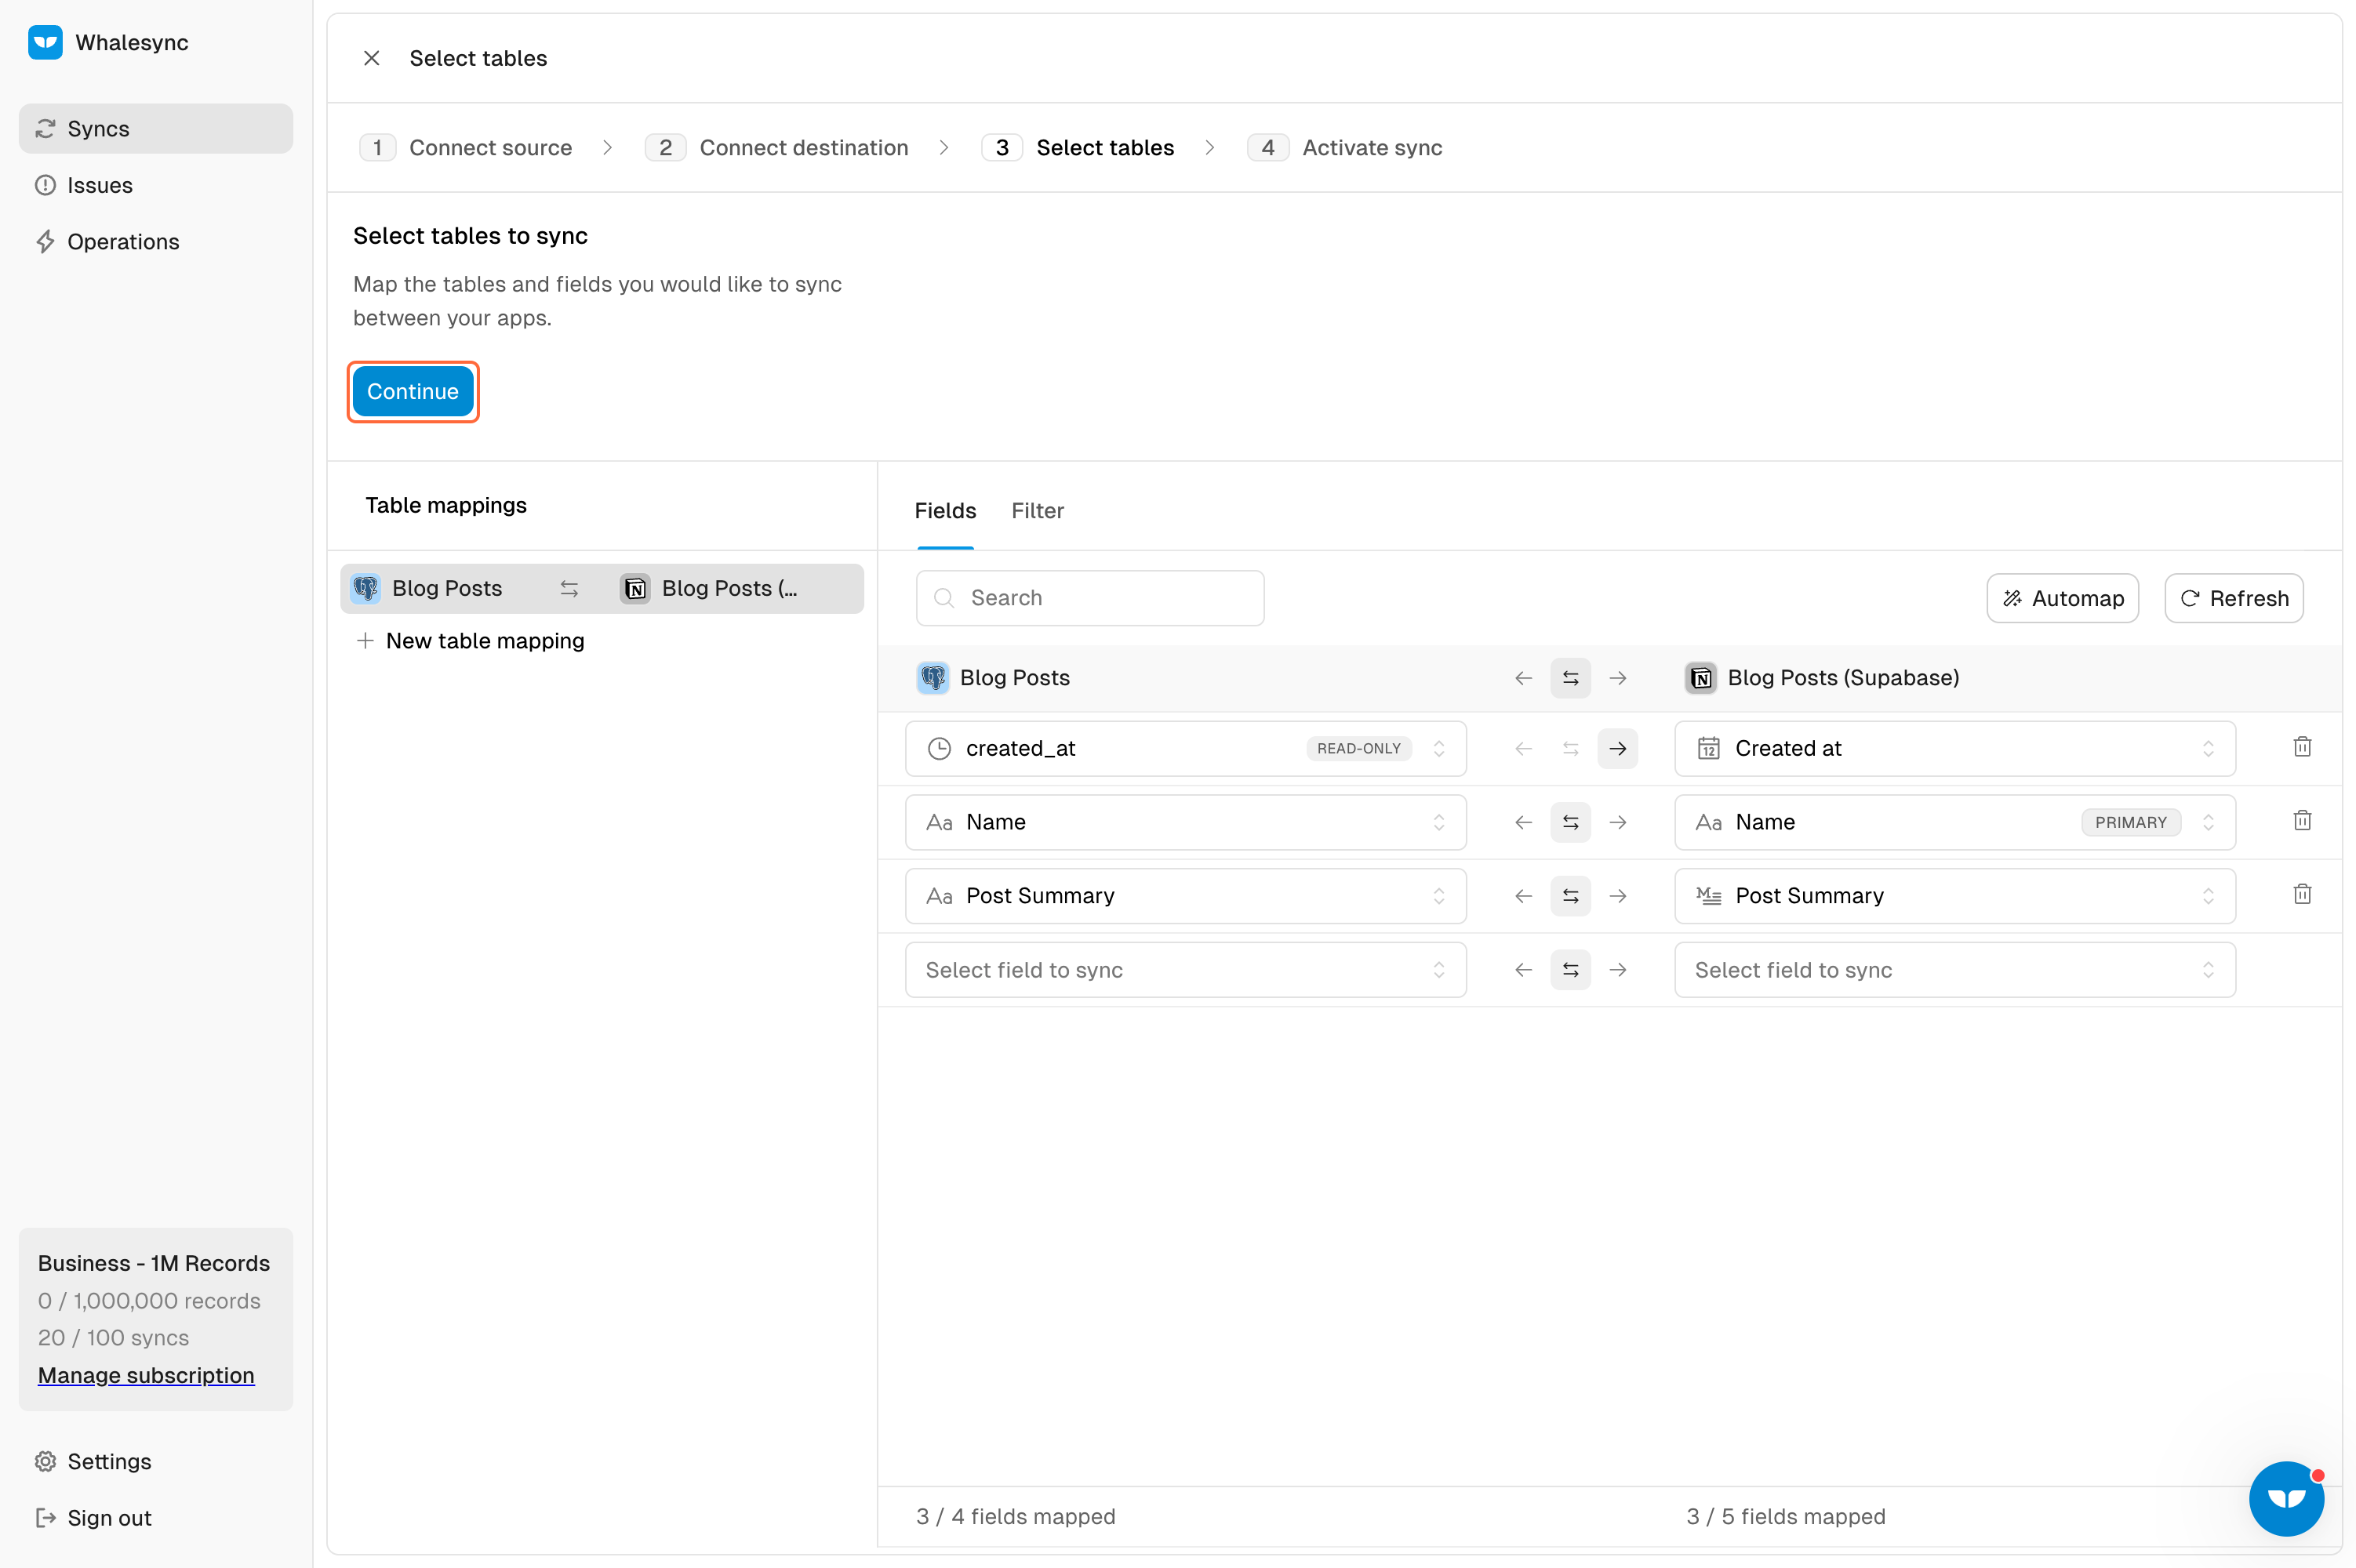Go to step 1 Connect source
The width and height of the screenshot is (2356, 1568).
(466, 148)
